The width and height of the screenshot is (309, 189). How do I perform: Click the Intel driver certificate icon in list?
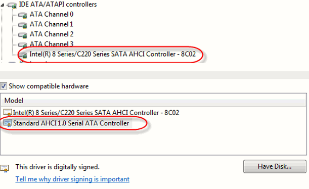(8, 113)
